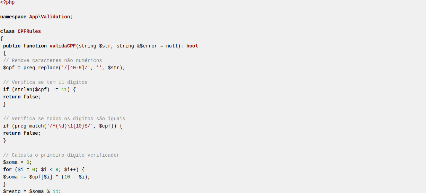Click the '/^(\d)\1{10}$/' regex pattern
Screen dimensions: 426x193
(70, 126)
